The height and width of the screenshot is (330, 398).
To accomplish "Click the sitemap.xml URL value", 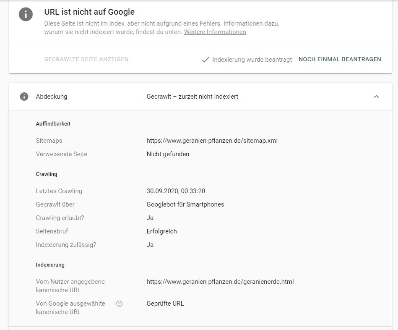I will pos(212,141).
